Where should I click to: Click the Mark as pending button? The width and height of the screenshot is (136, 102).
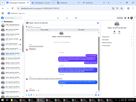coord(44,30)
